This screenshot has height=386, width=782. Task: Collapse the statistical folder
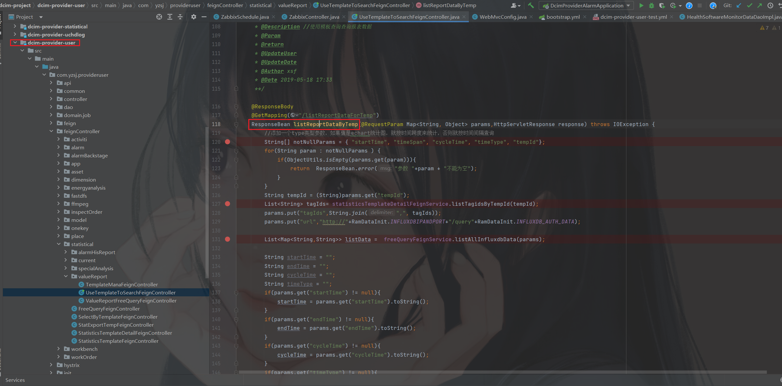click(58, 244)
